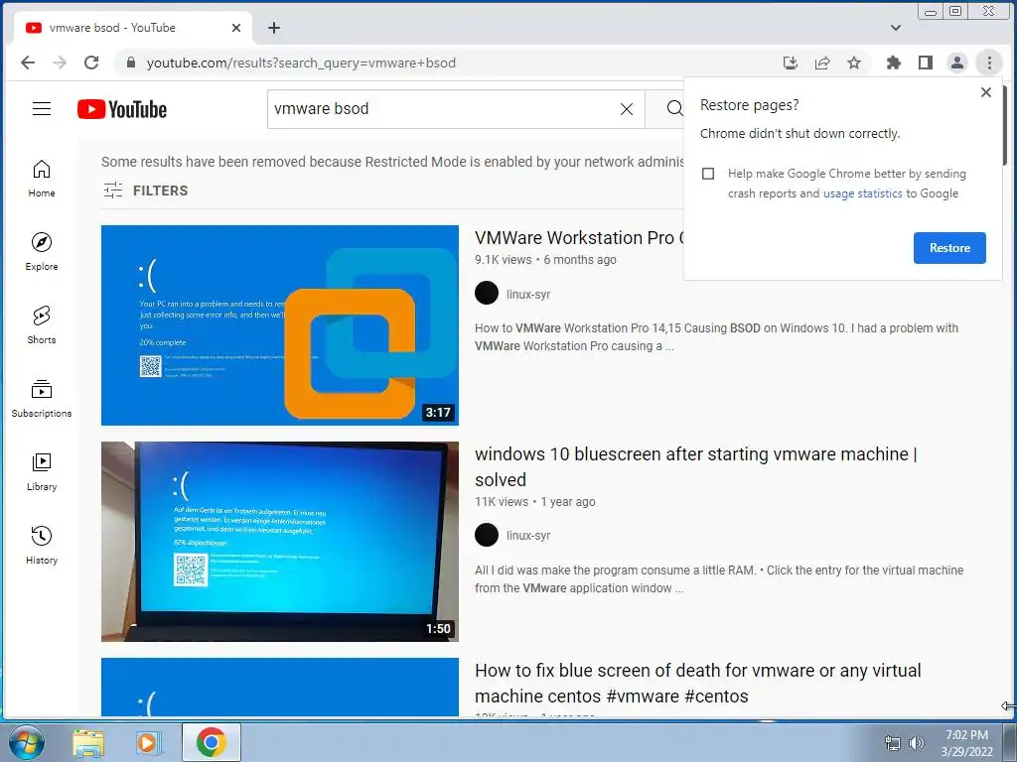Open Shorts in the sidebar
The image size is (1017, 762).
click(x=42, y=324)
